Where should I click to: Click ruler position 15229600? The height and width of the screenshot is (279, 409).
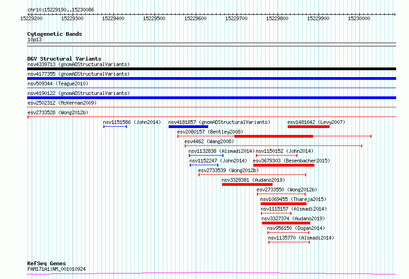[x=195, y=18]
